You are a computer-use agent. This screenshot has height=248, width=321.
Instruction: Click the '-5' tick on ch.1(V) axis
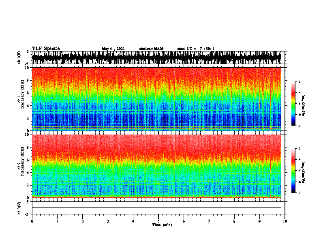(27, 64)
